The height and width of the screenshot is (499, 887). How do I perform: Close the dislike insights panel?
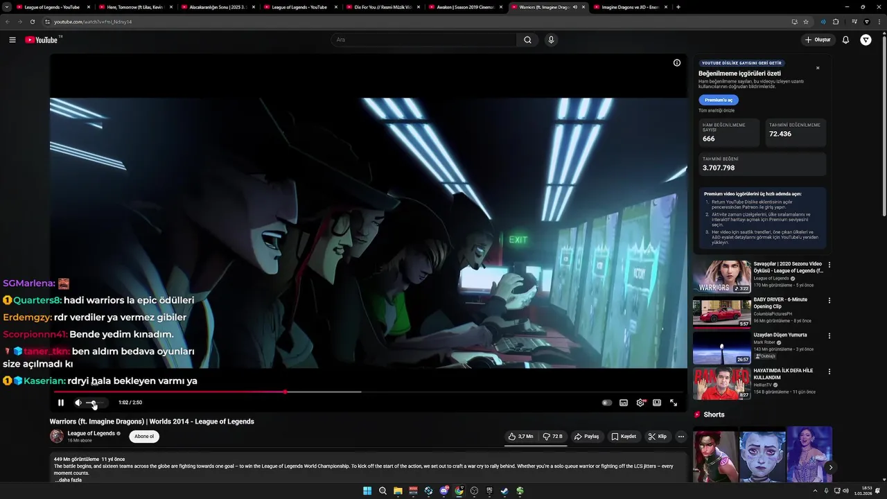(x=818, y=68)
